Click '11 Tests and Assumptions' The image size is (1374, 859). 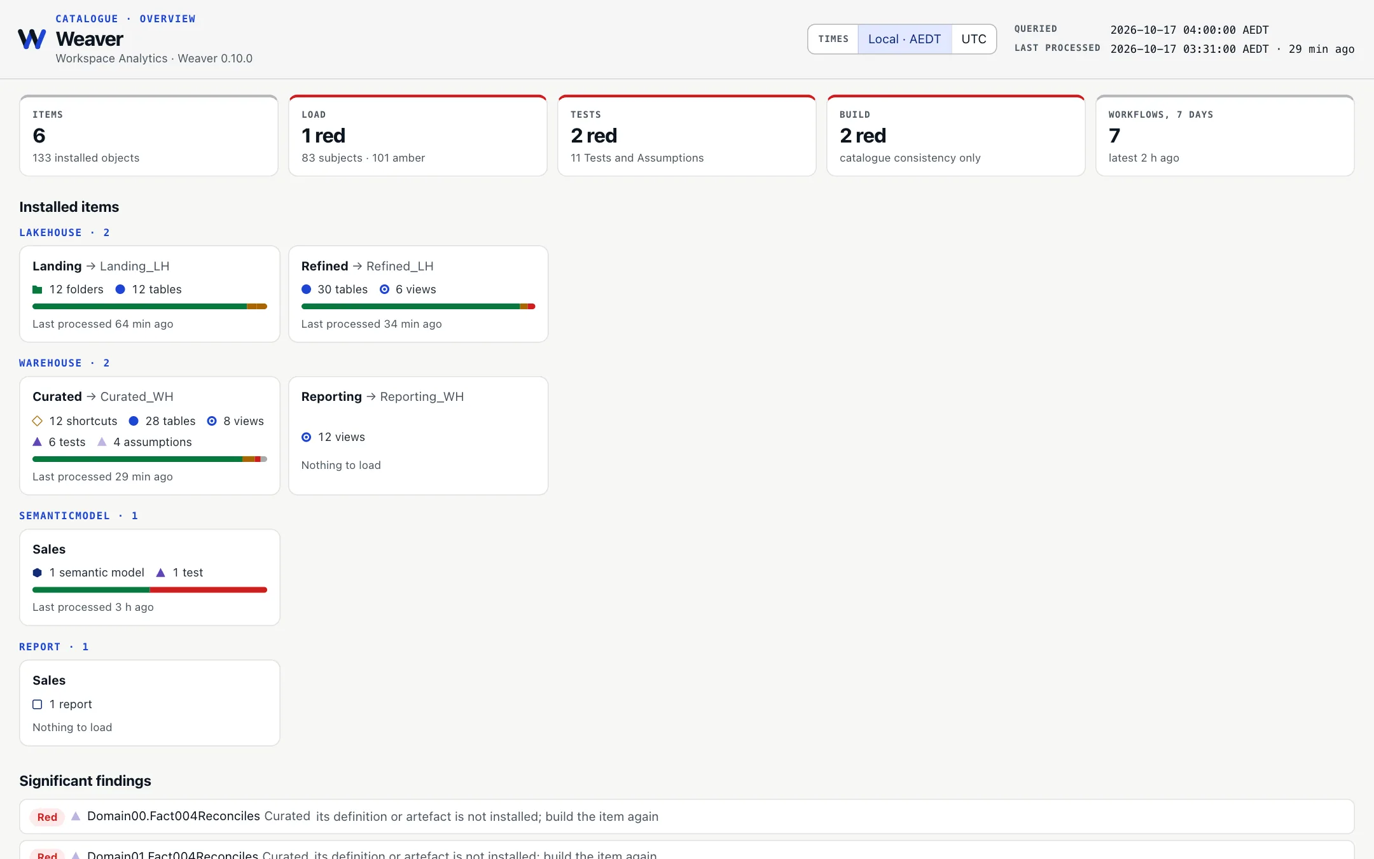[637, 158]
